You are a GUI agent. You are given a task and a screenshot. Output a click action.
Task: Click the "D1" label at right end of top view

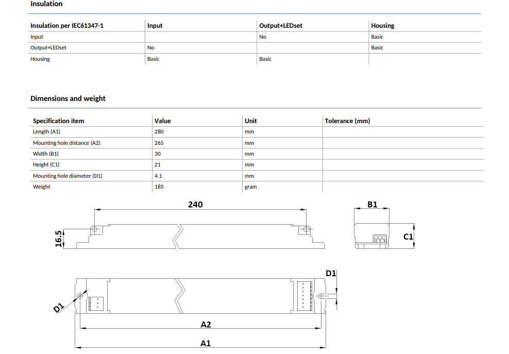point(331,274)
